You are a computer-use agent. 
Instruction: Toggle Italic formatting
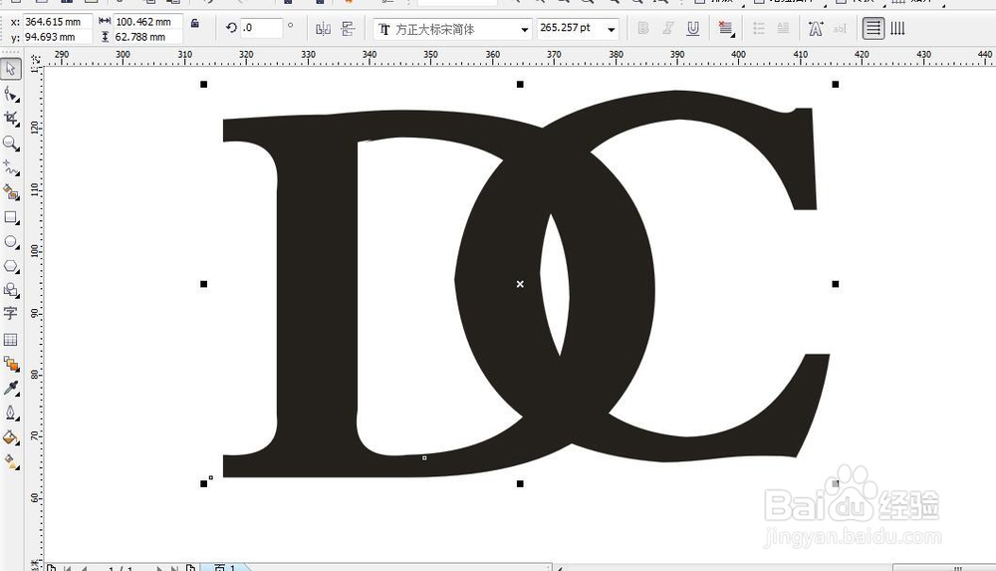click(668, 29)
